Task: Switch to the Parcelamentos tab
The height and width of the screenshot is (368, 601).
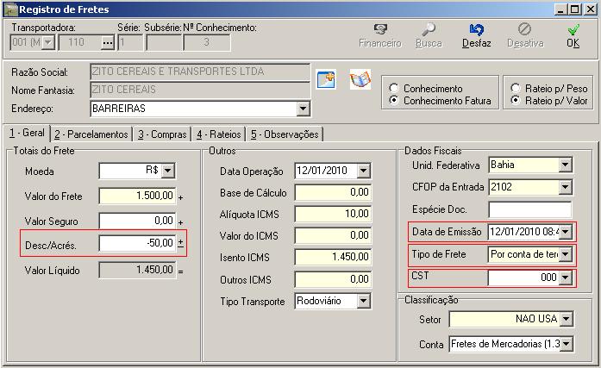Action: 91,134
